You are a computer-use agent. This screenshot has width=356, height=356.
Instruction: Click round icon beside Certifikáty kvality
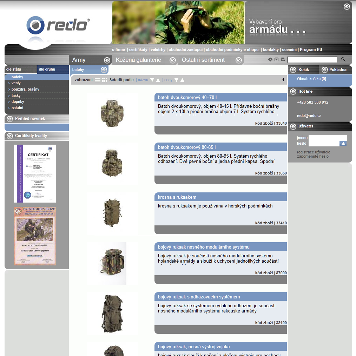tap(10, 136)
